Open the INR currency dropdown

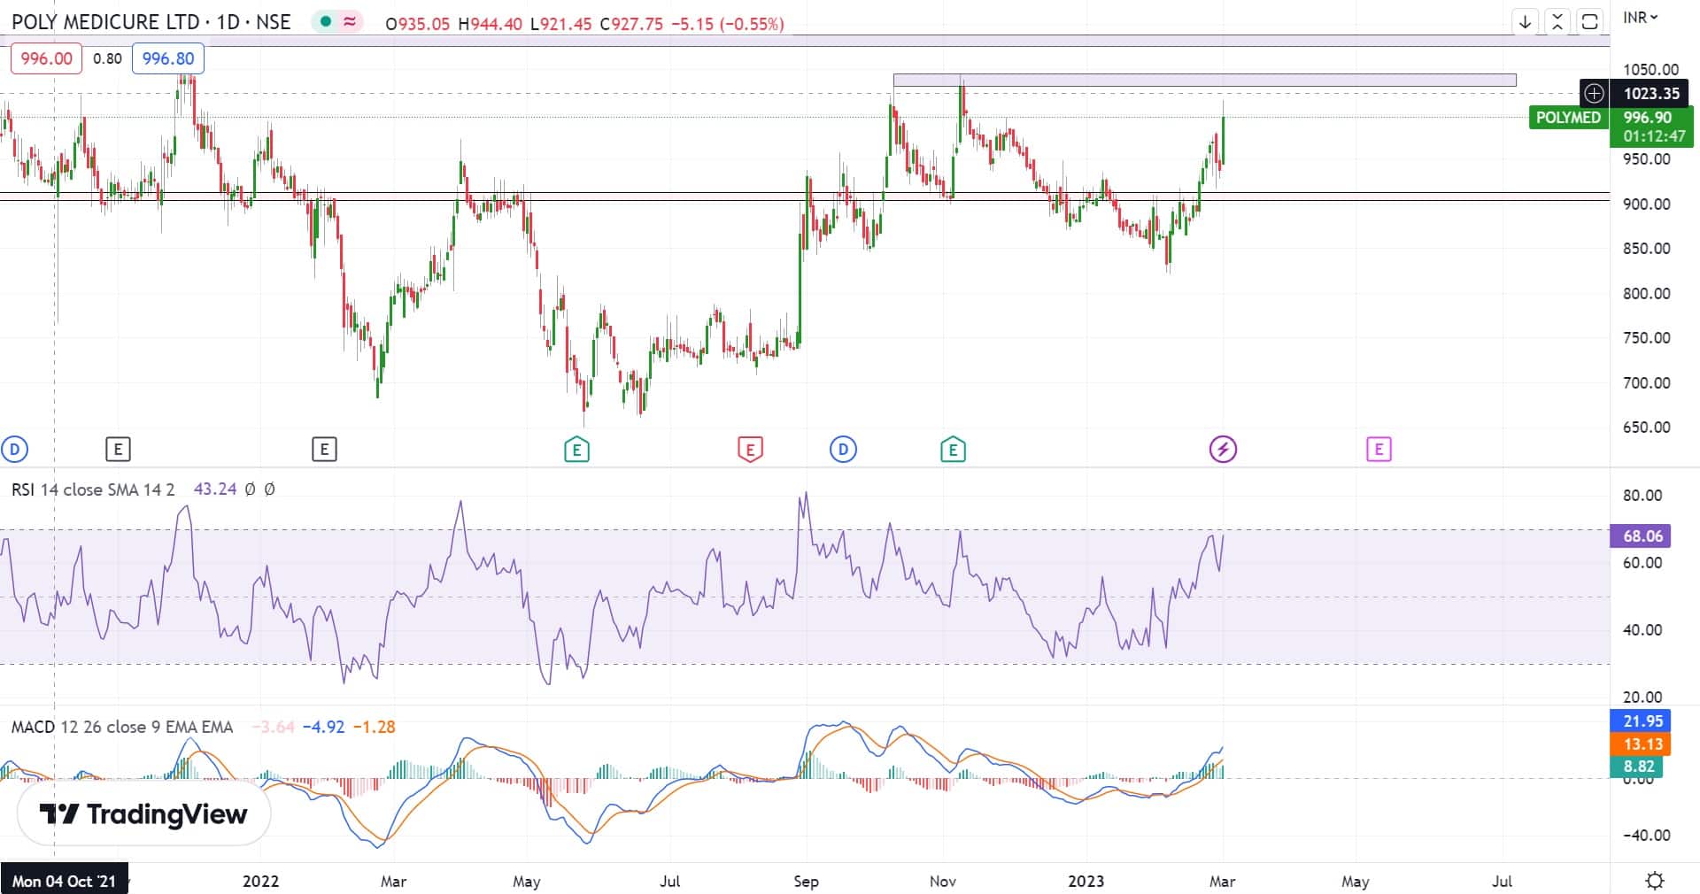[x=1641, y=18]
